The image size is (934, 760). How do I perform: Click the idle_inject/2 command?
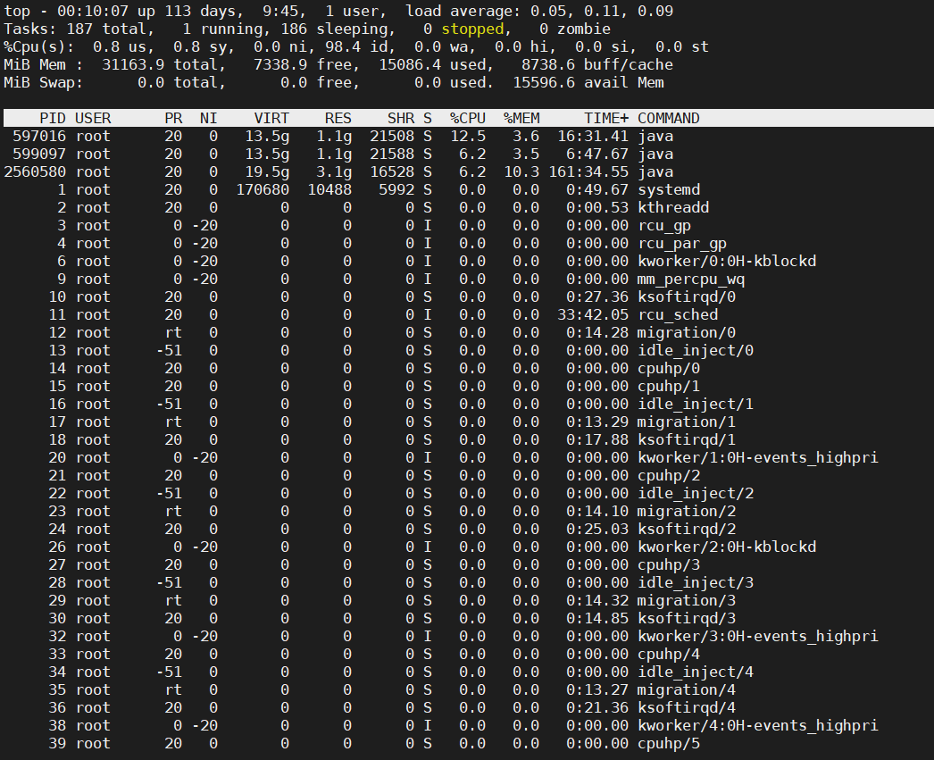(696, 494)
